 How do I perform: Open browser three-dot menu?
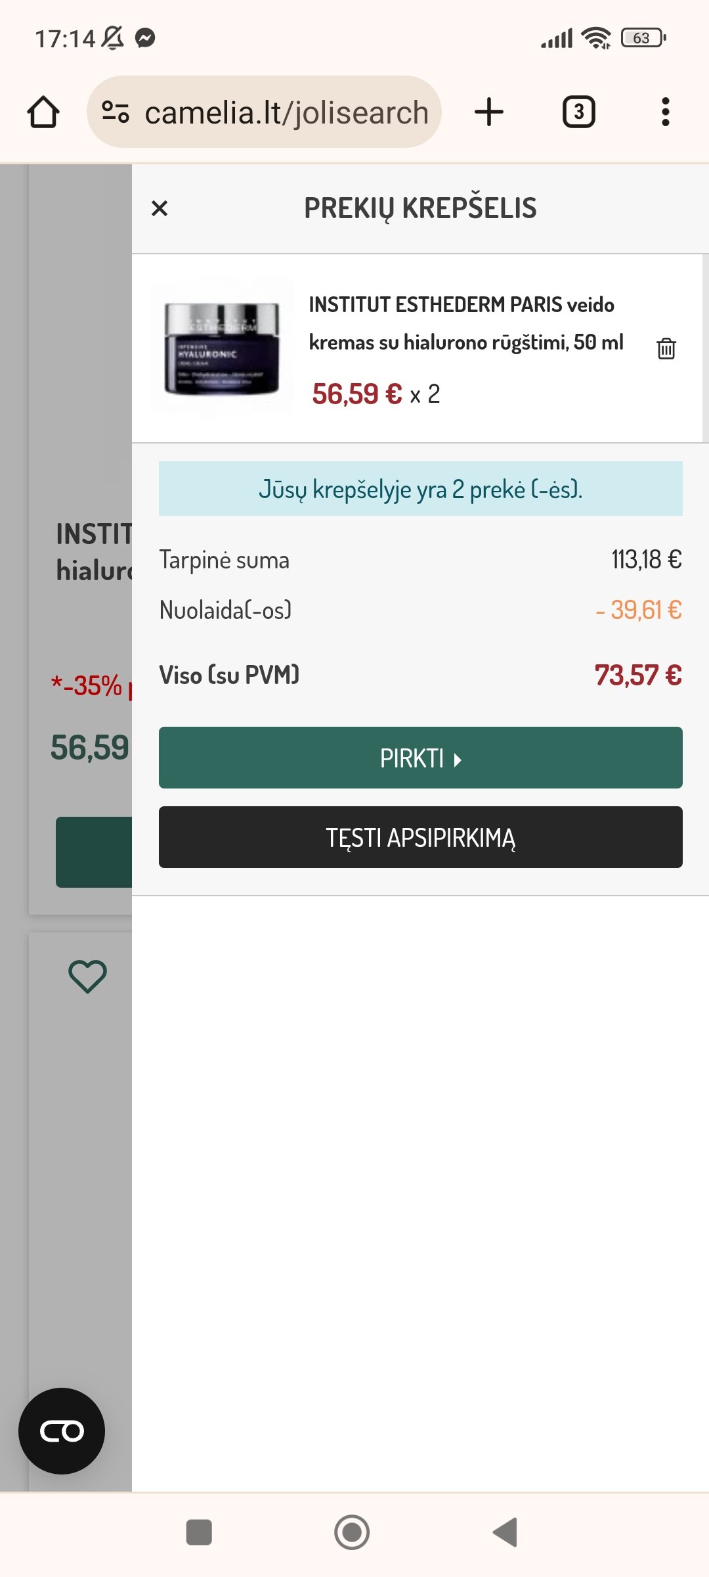pyautogui.click(x=665, y=112)
